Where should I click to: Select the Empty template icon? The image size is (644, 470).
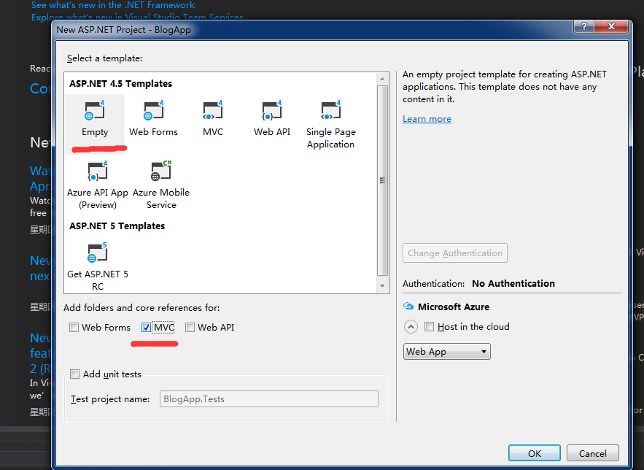click(x=95, y=110)
